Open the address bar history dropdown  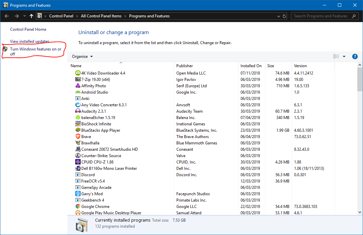pyautogui.click(x=279, y=16)
